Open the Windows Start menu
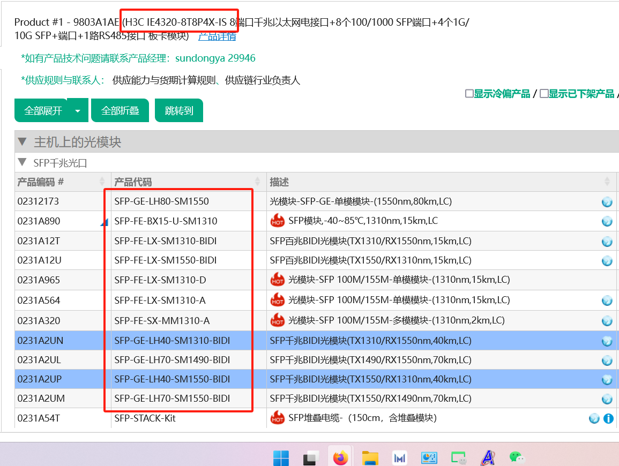The height and width of the screenshot is (466, 619). pos(281,458)
